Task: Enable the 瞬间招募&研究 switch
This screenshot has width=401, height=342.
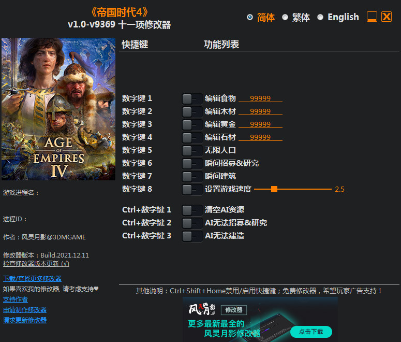Action: point(192,163)
